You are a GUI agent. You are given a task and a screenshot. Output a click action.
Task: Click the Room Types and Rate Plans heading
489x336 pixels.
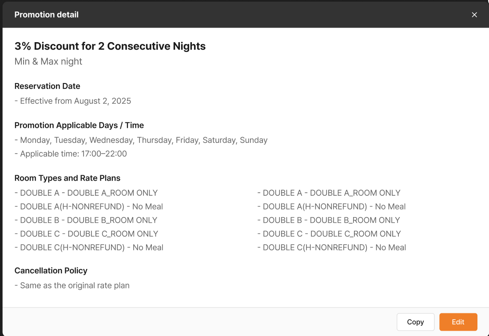click(x=67, y=178)
